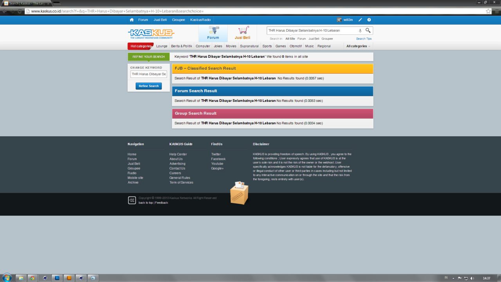Select Groupee search scope option
The image size is (501, 282).
coord(327,39)
